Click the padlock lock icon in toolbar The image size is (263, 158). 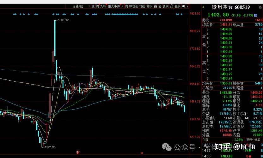171,6
